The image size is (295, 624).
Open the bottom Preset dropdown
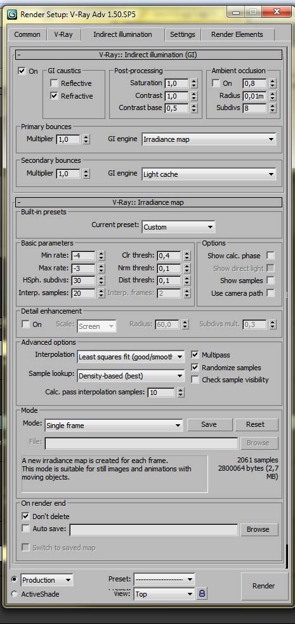(164, 579)
